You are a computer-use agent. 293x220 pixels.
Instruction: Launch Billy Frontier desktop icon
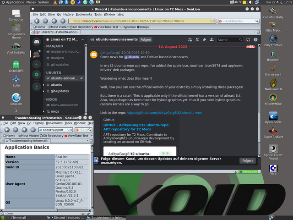(273, 41)
